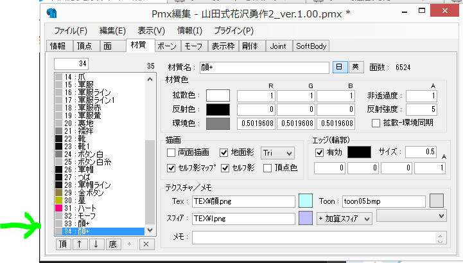Click material list scroll-up arrow
463x263 pixels.
tap(150, 79)
